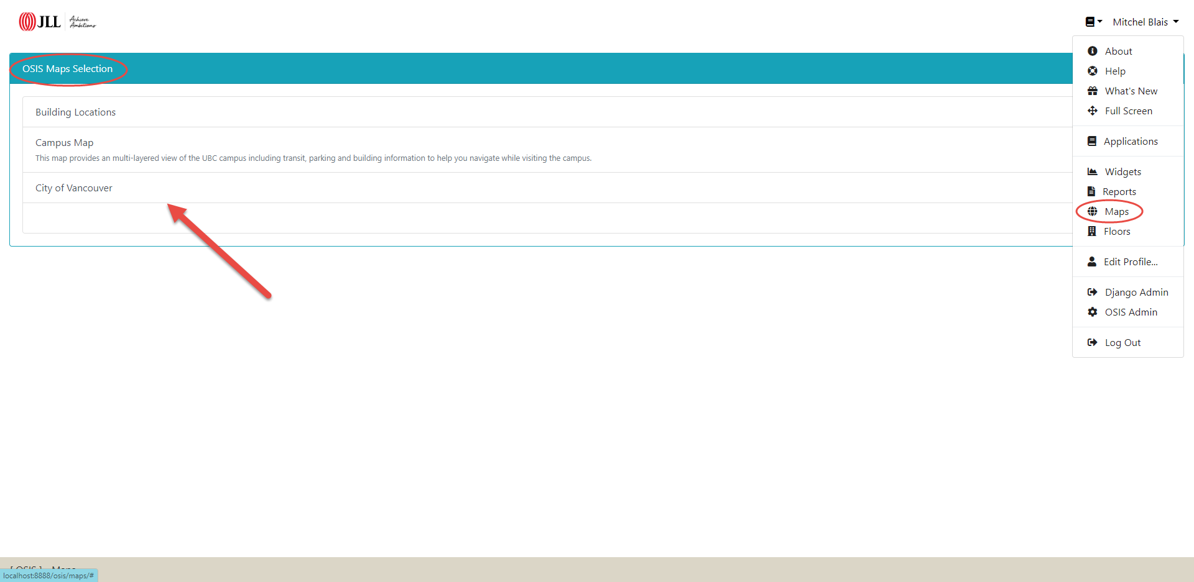The width and height of the screenshot is (1194, 582).
Task: Open the City of Vancouver map
Action: (x=73, y=188)
